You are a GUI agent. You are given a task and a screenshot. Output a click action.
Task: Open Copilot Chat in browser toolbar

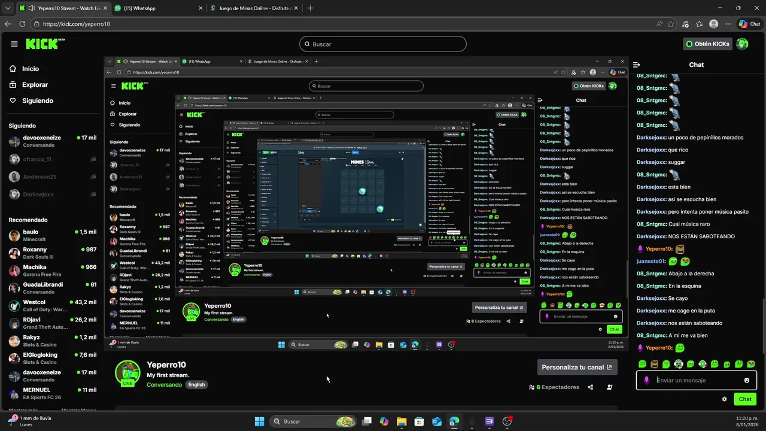pos(750,24)
